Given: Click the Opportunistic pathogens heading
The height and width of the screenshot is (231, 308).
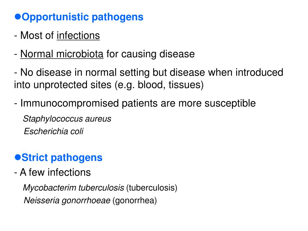Looking at the screenshot, I should [x=82, y=17].
